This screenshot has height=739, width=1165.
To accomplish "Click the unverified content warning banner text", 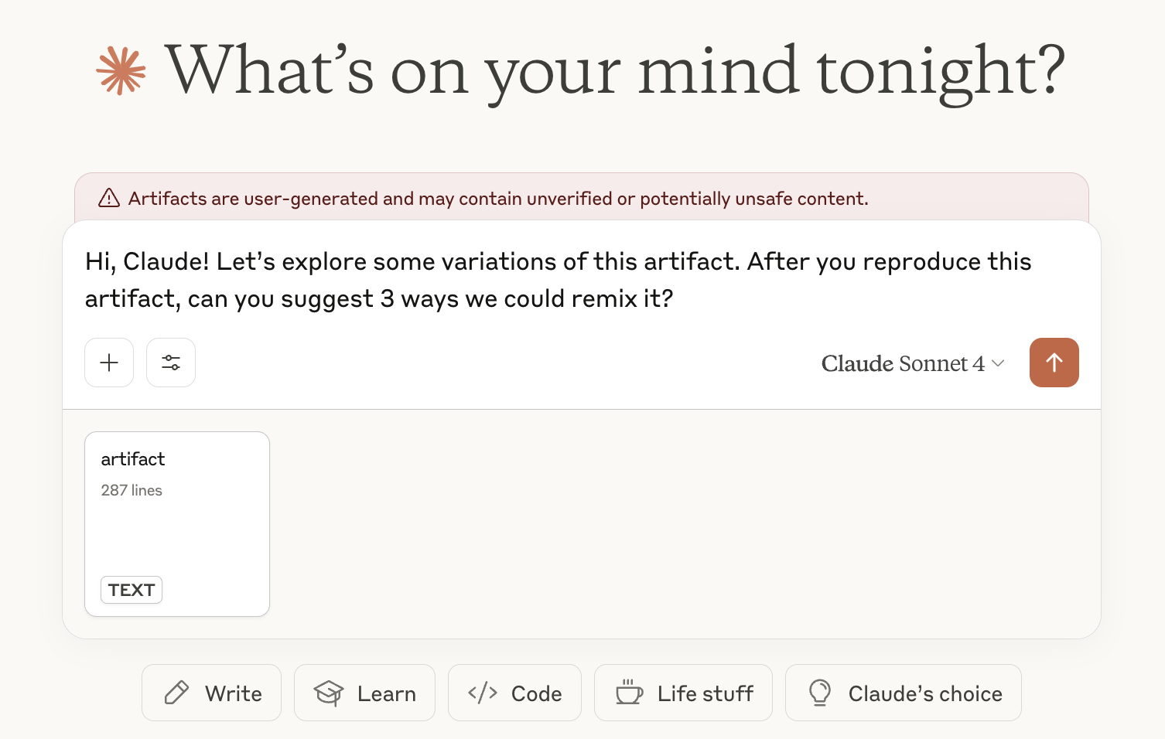I will pos(498,199).
